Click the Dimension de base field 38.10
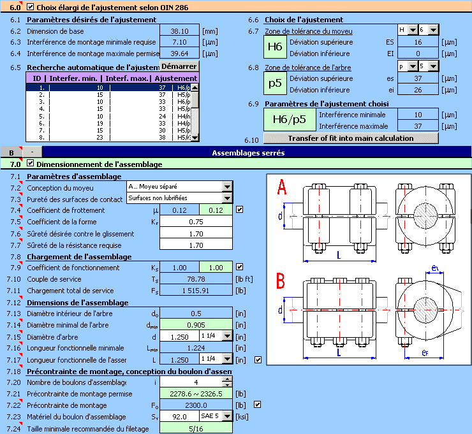 point(179,31)
